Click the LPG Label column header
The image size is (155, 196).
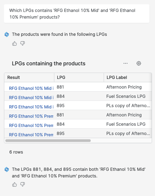128,78
